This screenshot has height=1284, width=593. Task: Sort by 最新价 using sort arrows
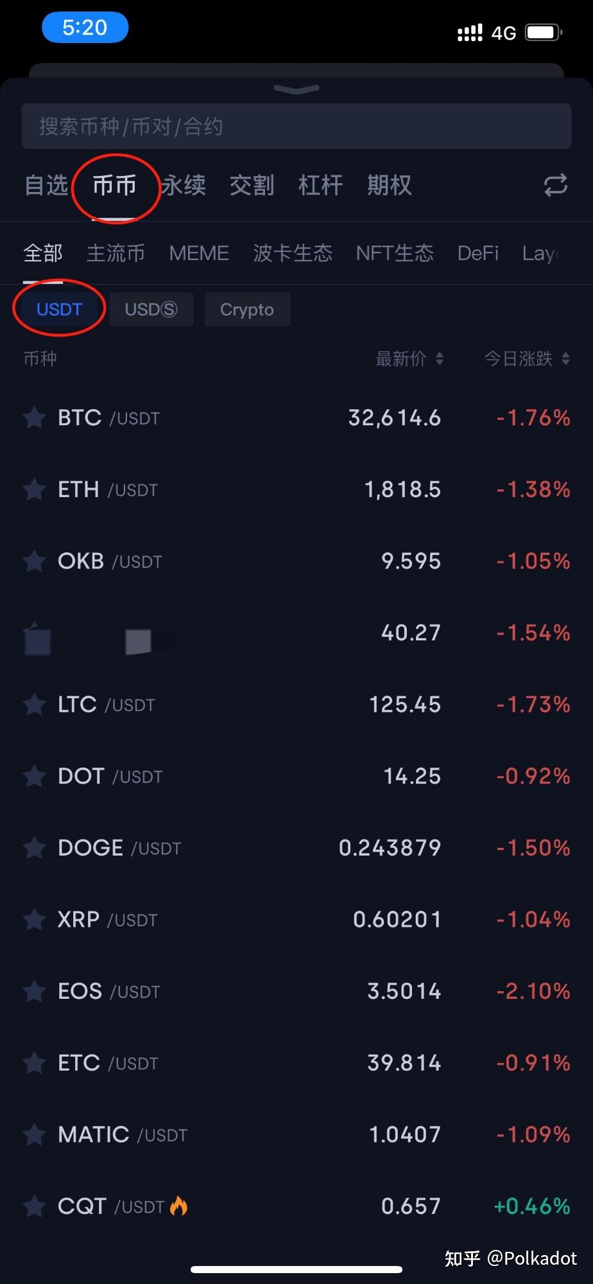pos(440,358)
